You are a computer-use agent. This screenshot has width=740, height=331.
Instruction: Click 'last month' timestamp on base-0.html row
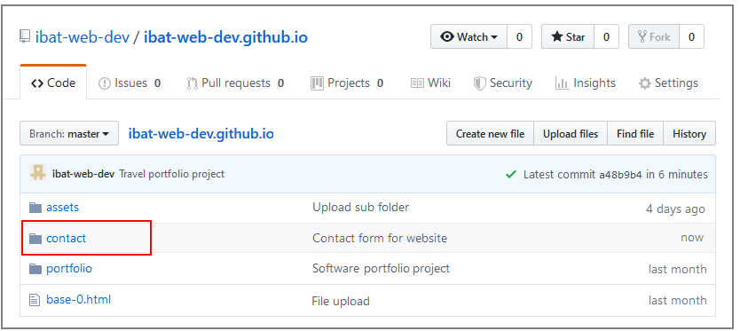[x=677, y=300]
